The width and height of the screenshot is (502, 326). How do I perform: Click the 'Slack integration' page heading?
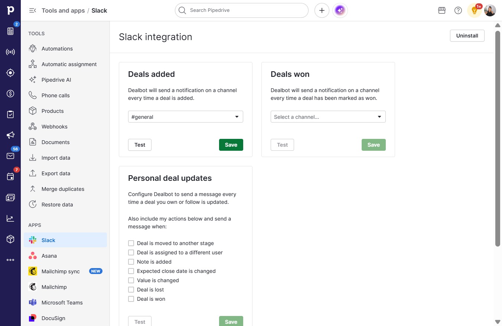pos(156,37)
